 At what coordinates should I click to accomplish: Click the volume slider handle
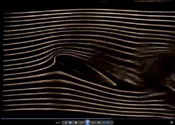coord(108,123)
